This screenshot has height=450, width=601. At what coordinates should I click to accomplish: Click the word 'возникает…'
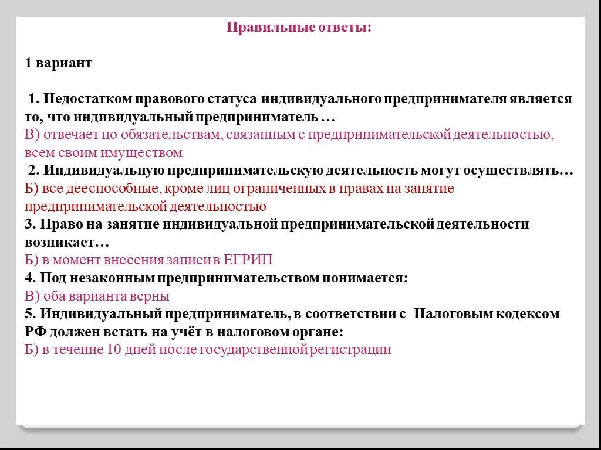point(67,242)
